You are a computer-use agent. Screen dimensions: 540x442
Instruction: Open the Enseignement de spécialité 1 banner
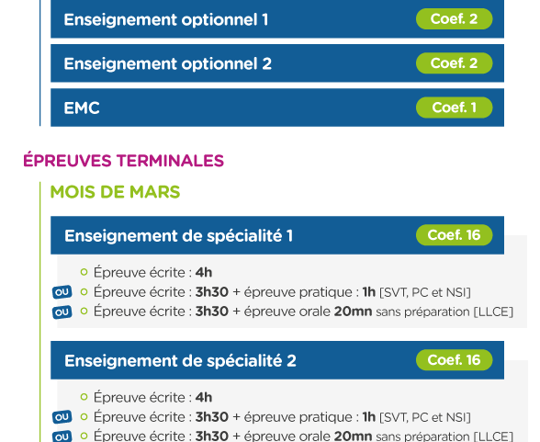click(x=277, y=235)
